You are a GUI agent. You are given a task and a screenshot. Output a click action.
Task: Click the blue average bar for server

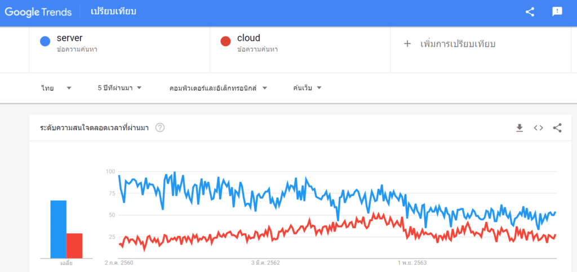click(59, 229)
